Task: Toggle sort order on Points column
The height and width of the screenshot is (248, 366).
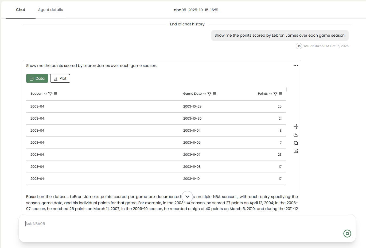Action: 271,94
